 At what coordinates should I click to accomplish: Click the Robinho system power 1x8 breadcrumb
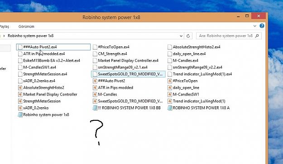pyautogui.click(x=30, y=36)
